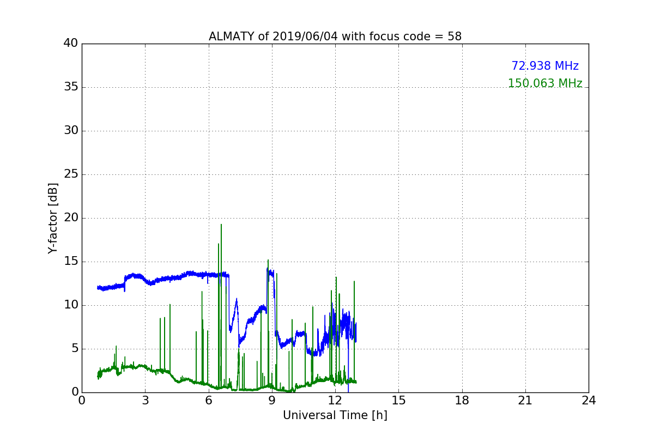Select the blue 72.938 MHz legend label
The width and height of the screenshot is (654, 436).
[545, 66]
